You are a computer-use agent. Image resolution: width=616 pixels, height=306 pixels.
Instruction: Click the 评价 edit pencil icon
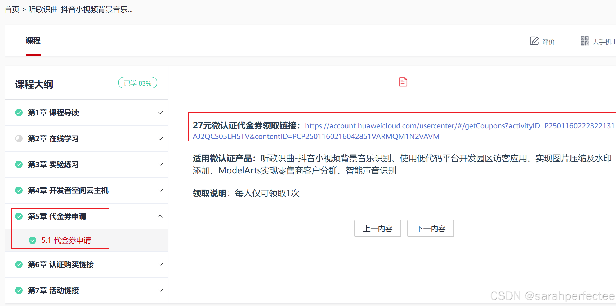(x=534, y=41)
